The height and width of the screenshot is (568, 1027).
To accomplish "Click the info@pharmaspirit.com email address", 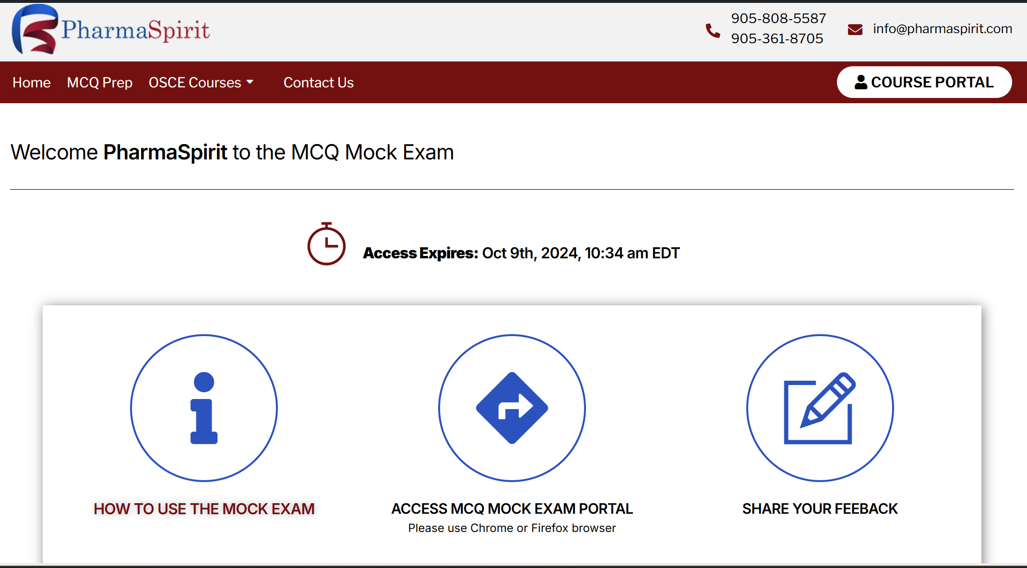I will click(943, 29).
